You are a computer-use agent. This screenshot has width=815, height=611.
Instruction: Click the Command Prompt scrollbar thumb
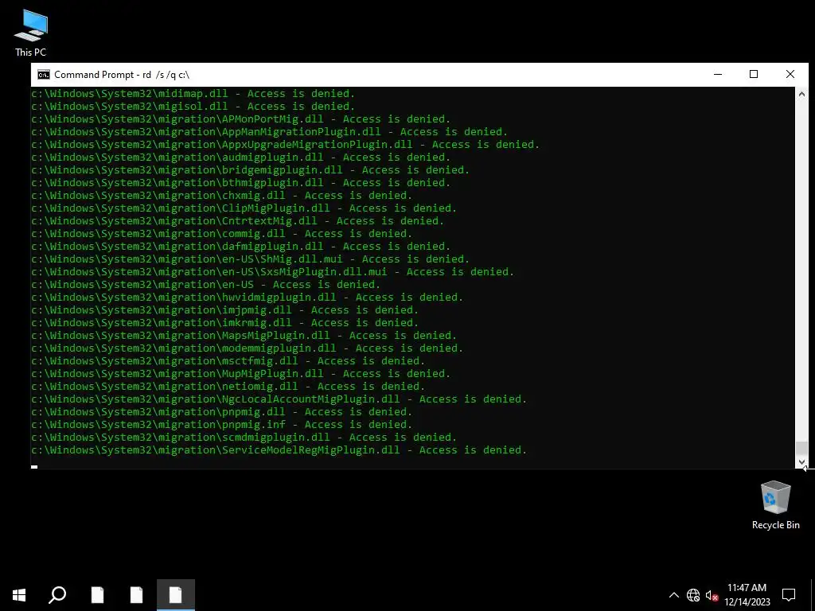coord(801,448)
